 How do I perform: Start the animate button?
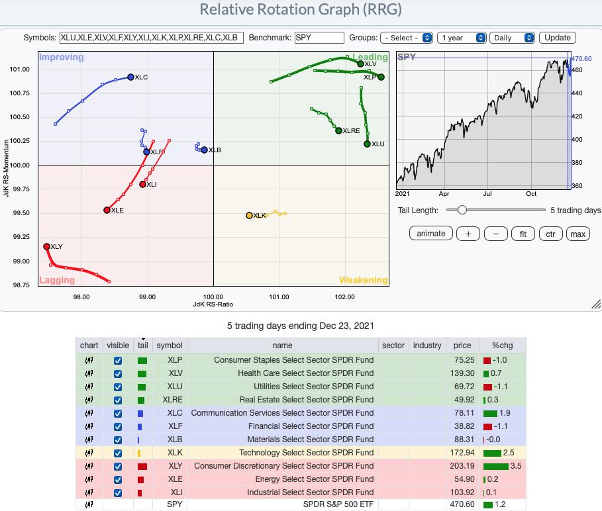click(430, 234)
